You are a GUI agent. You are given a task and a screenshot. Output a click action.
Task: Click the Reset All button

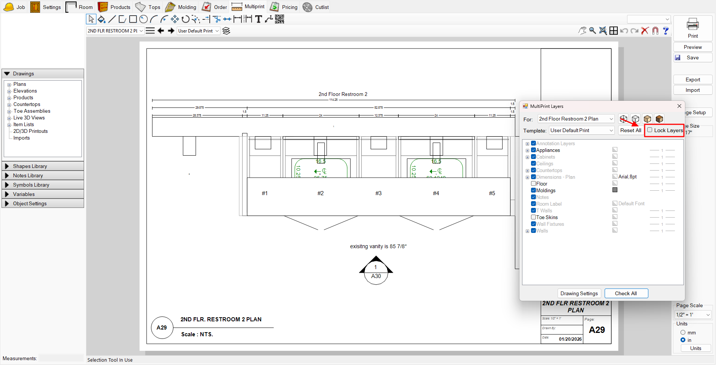pyautogui.click(x=630, y=130)
